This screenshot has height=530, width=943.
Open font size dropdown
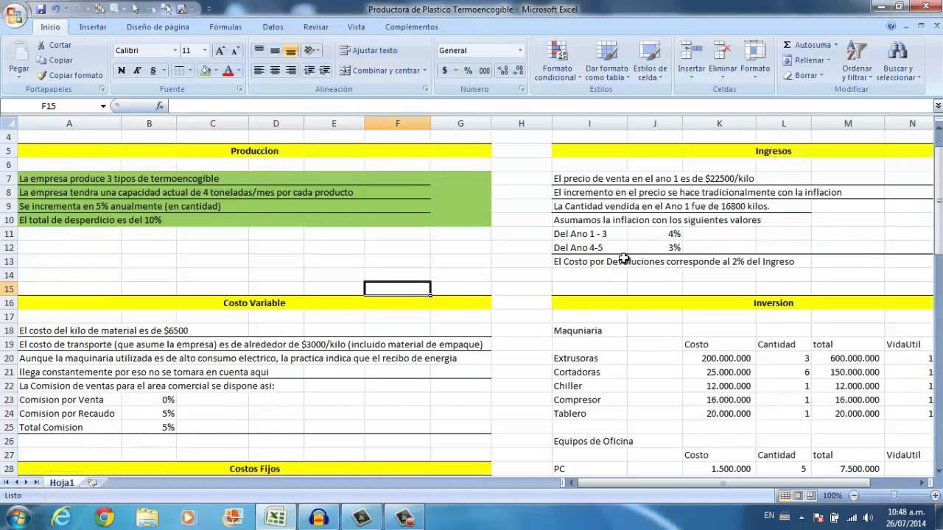pyautogui.click(x=205, y=51)
